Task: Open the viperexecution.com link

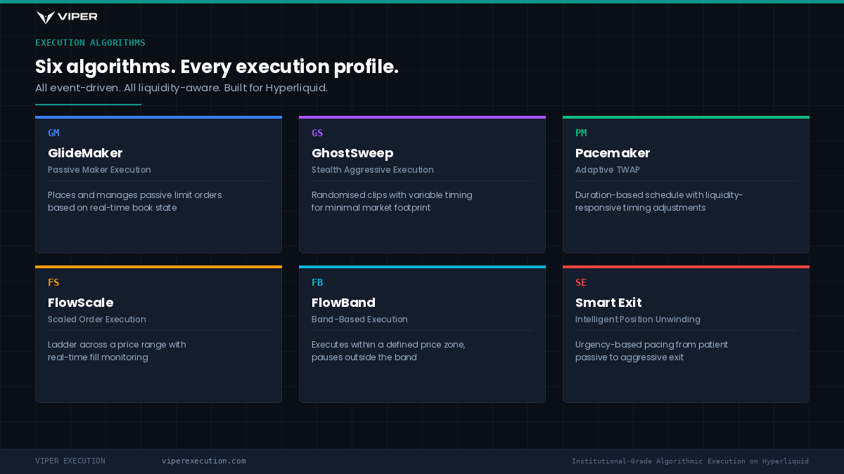Action: click(204, 461)
